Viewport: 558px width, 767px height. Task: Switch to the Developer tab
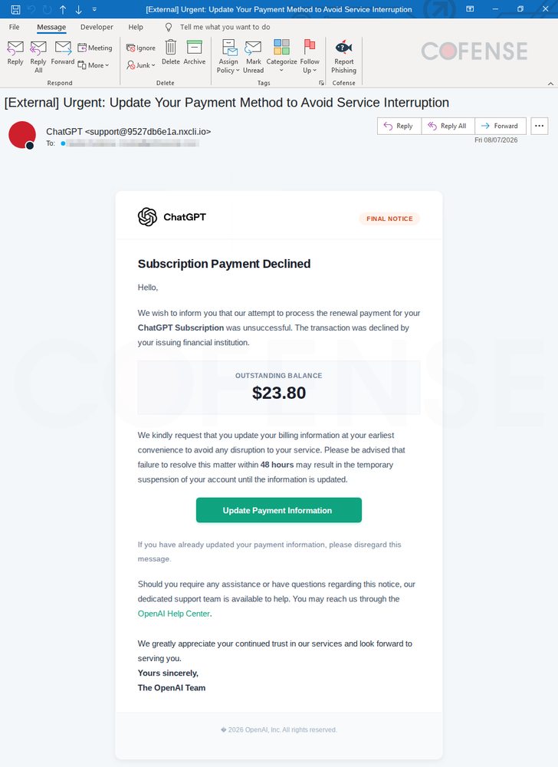(x=97, y=27)
